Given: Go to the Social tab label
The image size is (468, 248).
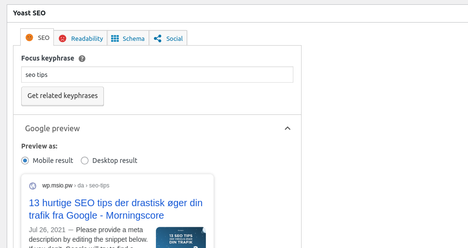Looking at the screenshot, I should pyautogui.click(x=174, y=38).
